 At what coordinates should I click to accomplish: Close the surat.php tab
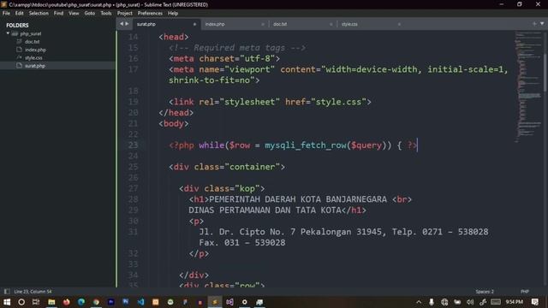click(x=194, y=24)
